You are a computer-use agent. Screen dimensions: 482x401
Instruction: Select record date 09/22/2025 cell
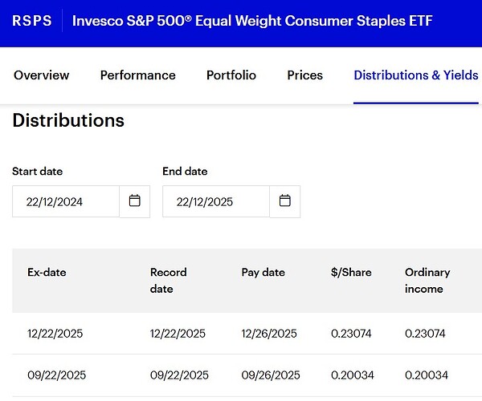tap(179, 375)
